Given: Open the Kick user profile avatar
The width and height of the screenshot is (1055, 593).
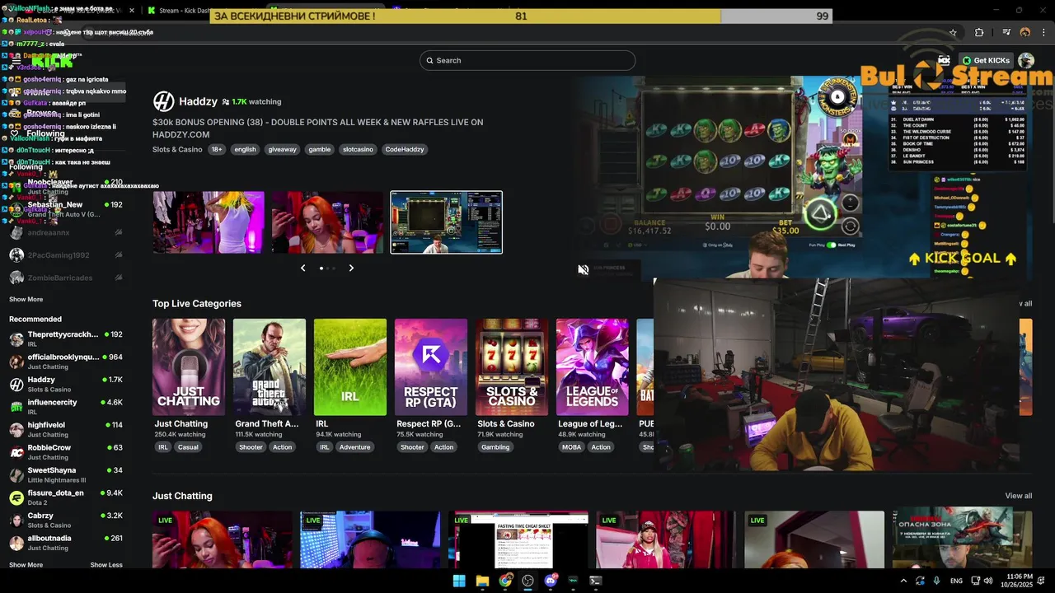Looking at the screenshot, I should pyautogui.click(x=1026, y=60).
